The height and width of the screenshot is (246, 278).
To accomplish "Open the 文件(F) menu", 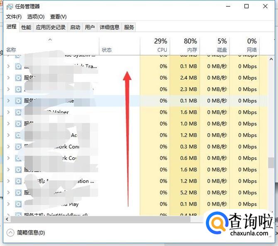I will (14, 17).
